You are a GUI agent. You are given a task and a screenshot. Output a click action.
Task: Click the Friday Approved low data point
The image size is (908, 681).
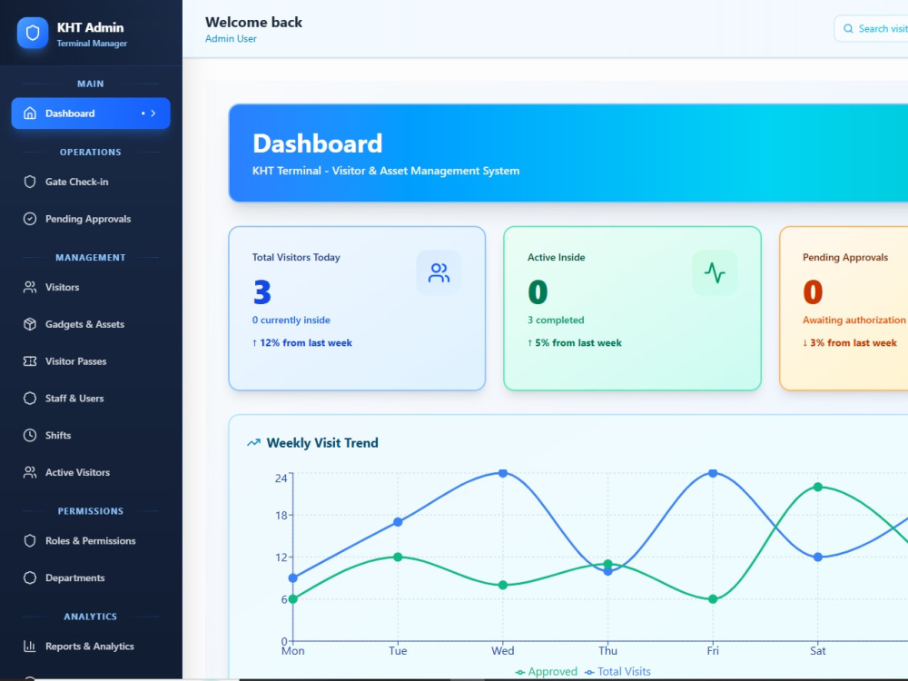pos(713,599)
